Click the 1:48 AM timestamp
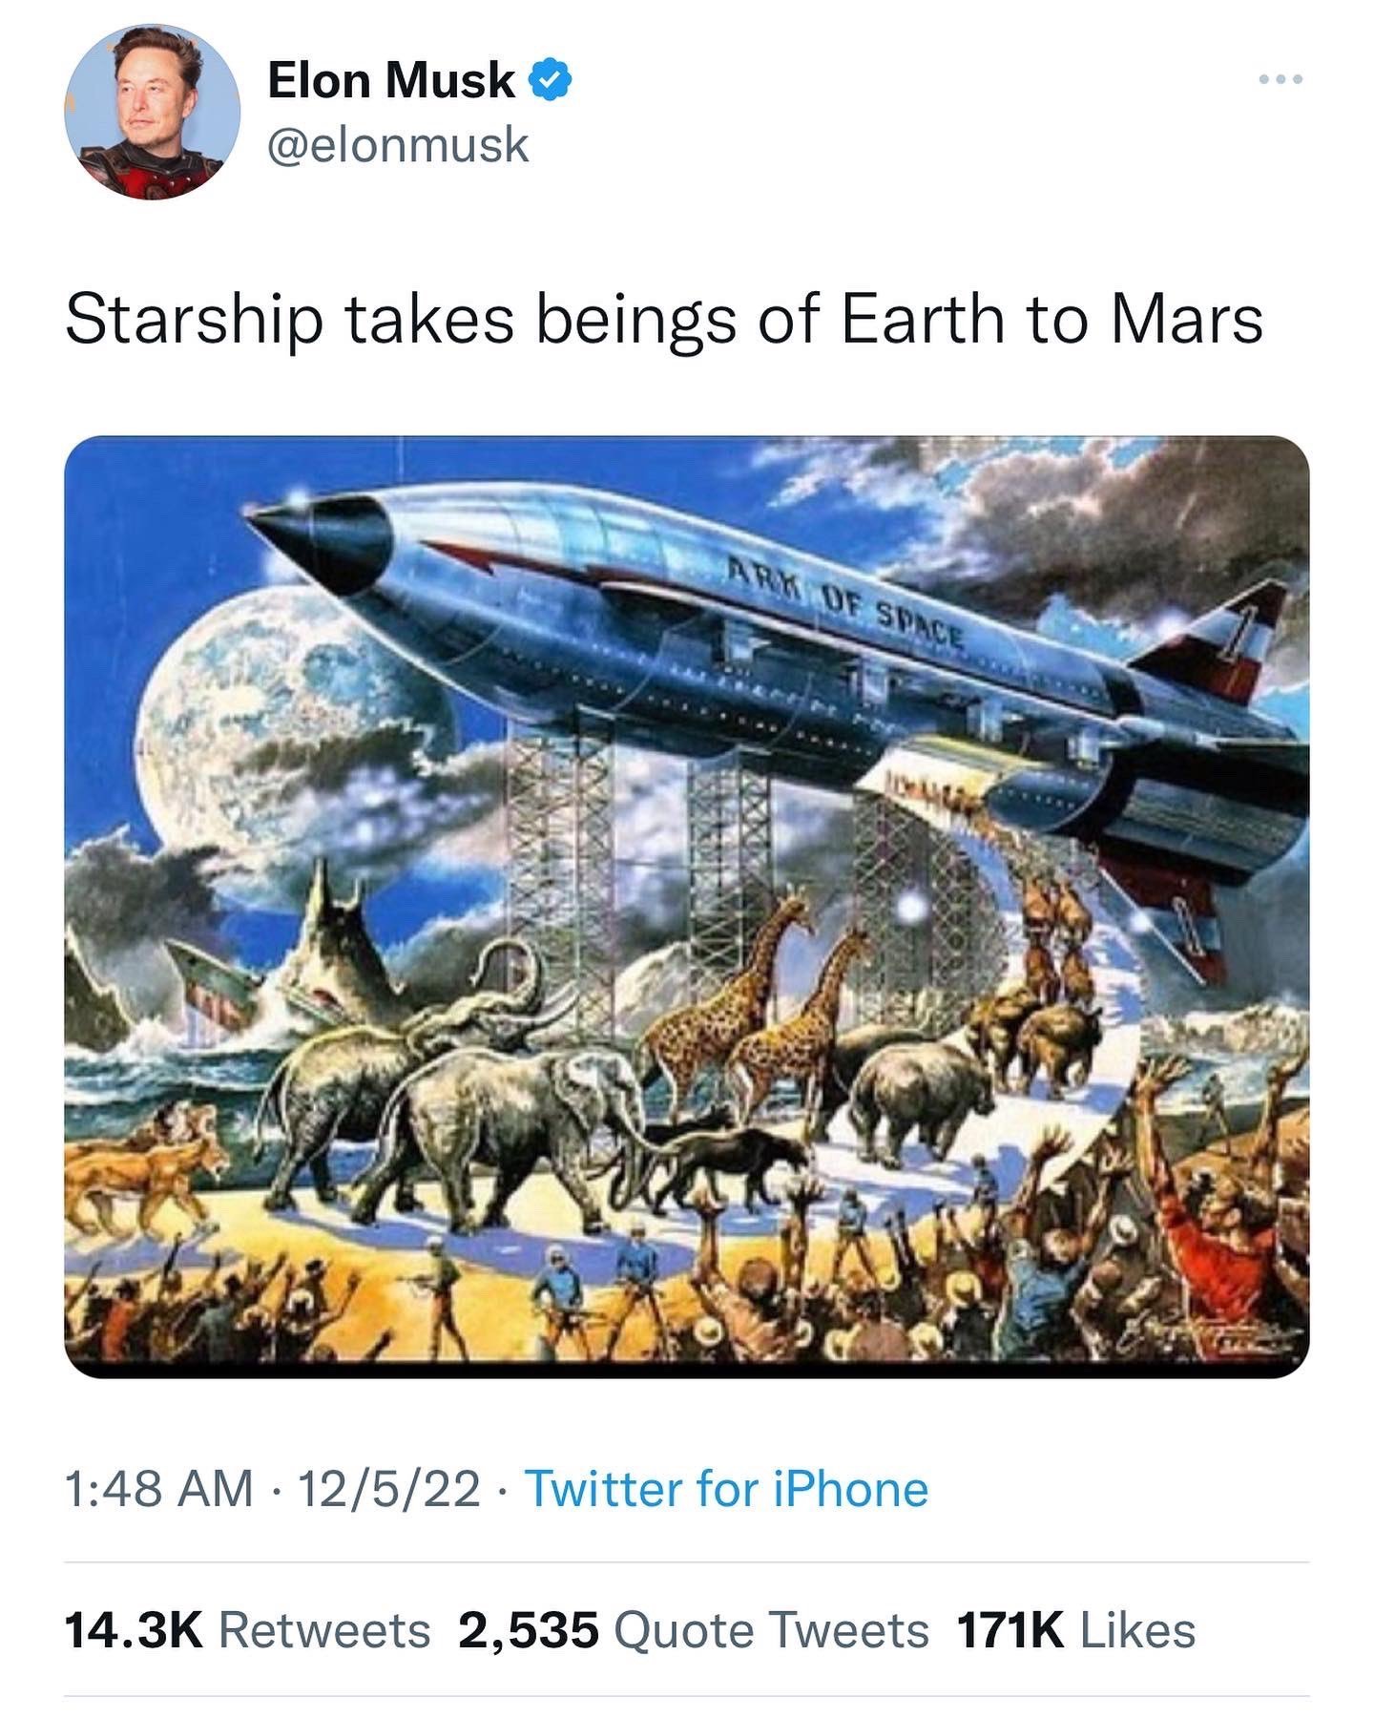1374x1718 pixels. coord(159,1489)
